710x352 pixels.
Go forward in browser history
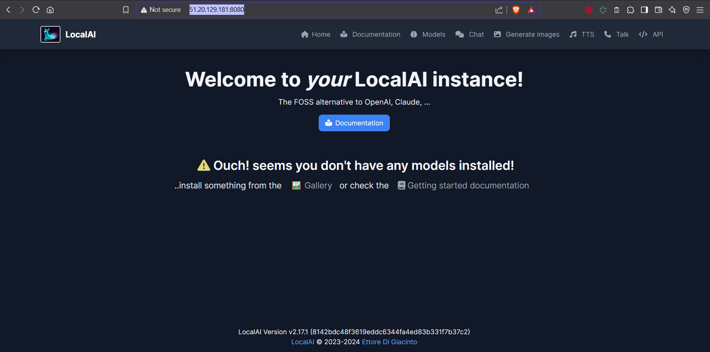click(22, 10)
